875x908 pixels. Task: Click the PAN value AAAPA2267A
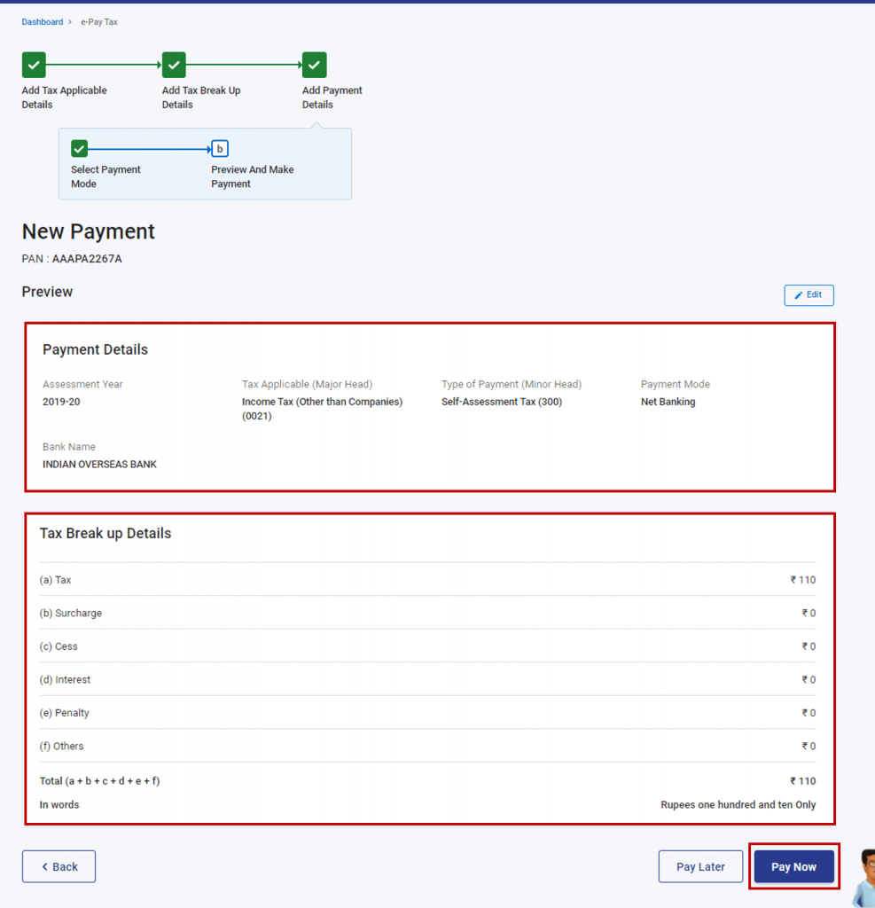89,258
